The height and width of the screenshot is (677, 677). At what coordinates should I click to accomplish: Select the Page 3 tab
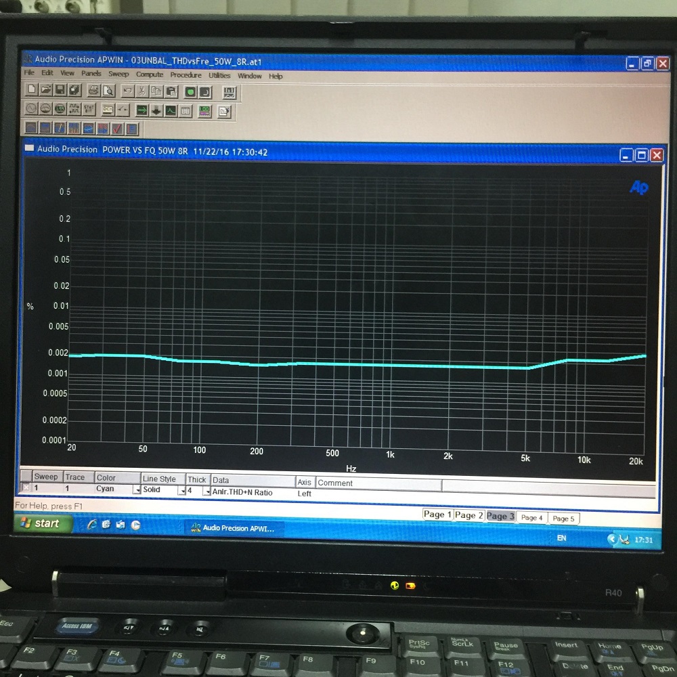point(500,516)
